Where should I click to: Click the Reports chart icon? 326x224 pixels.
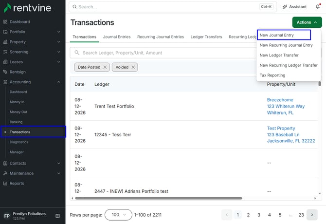5,184
